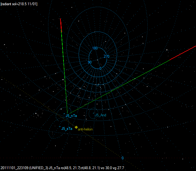Click the radiant sol=218.5 11/01 header text
This screenshot has width=196, height=171.
tap(19, 4)
